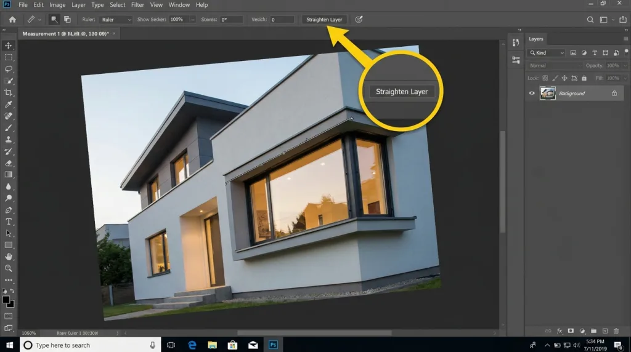Screen dimensions: 631x352
Task: Toggle Quick Mask mode
Action: pos(9,316)
